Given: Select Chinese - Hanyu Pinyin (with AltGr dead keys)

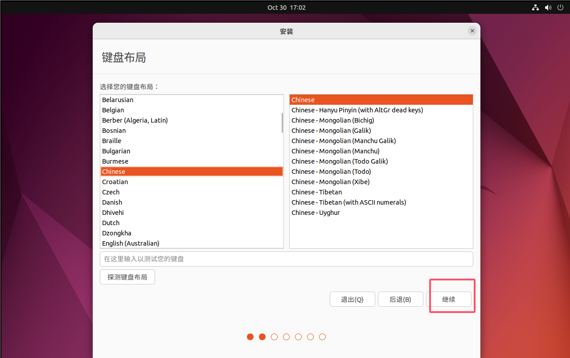Looking at the screenshot, I should point(381,110).
